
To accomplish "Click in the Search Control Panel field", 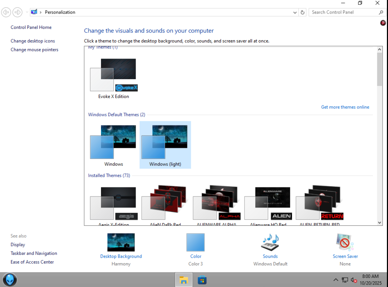I will coord(343,12).
